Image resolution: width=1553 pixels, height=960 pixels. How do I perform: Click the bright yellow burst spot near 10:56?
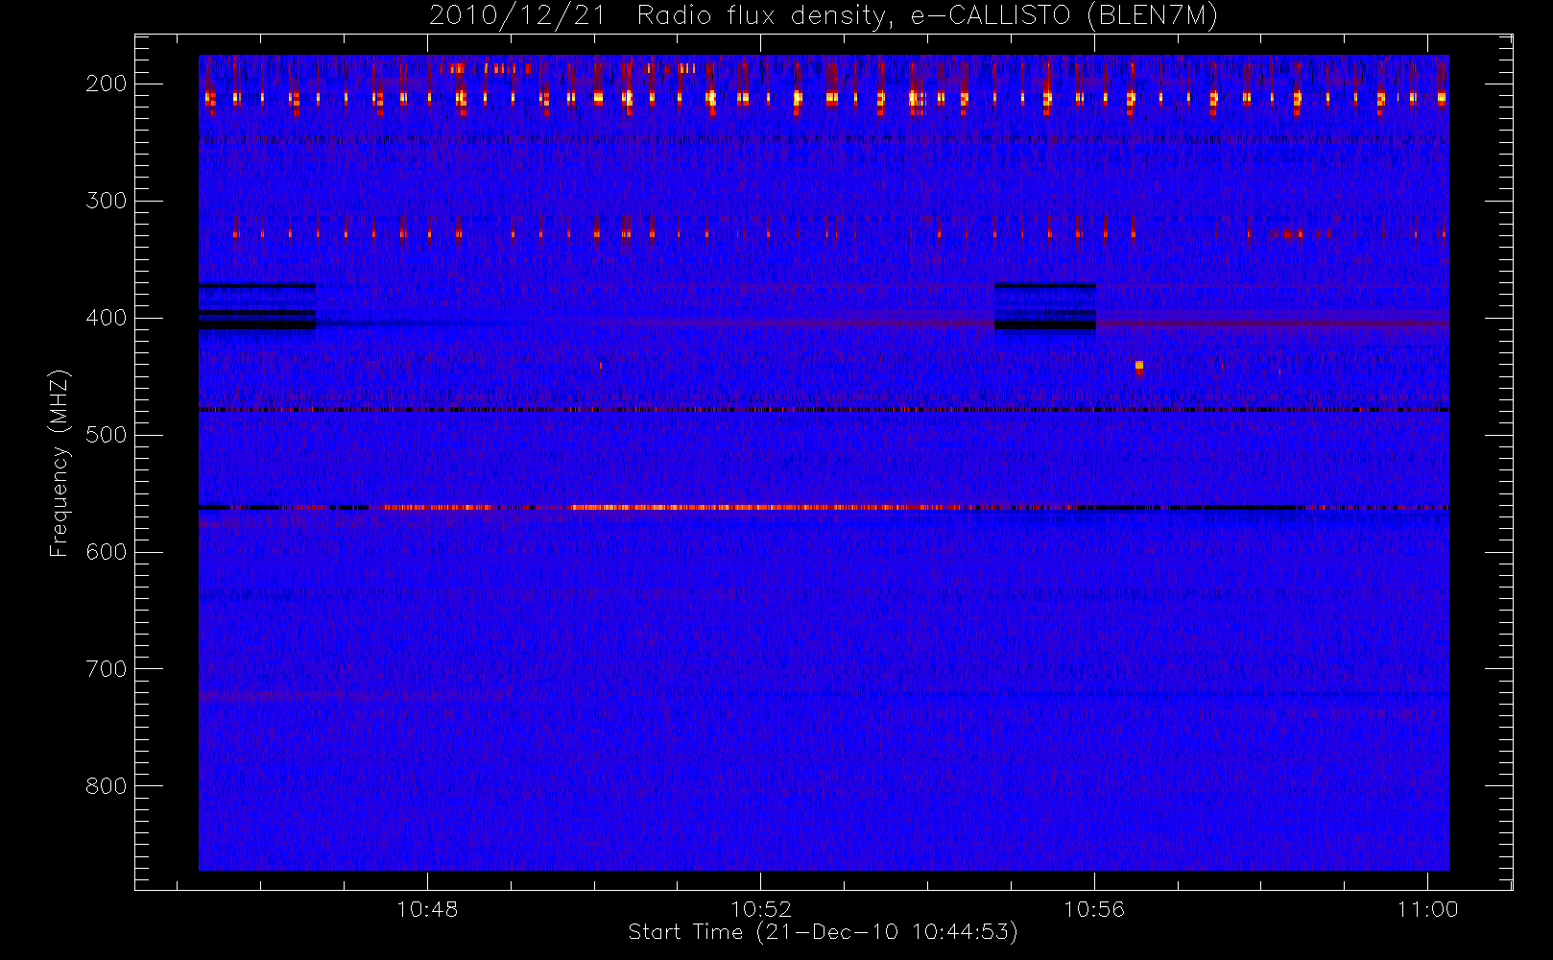pyautogui.click(x=1139, y=366)
